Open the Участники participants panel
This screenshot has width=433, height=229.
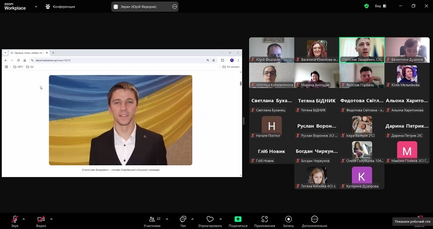point(152,221)
